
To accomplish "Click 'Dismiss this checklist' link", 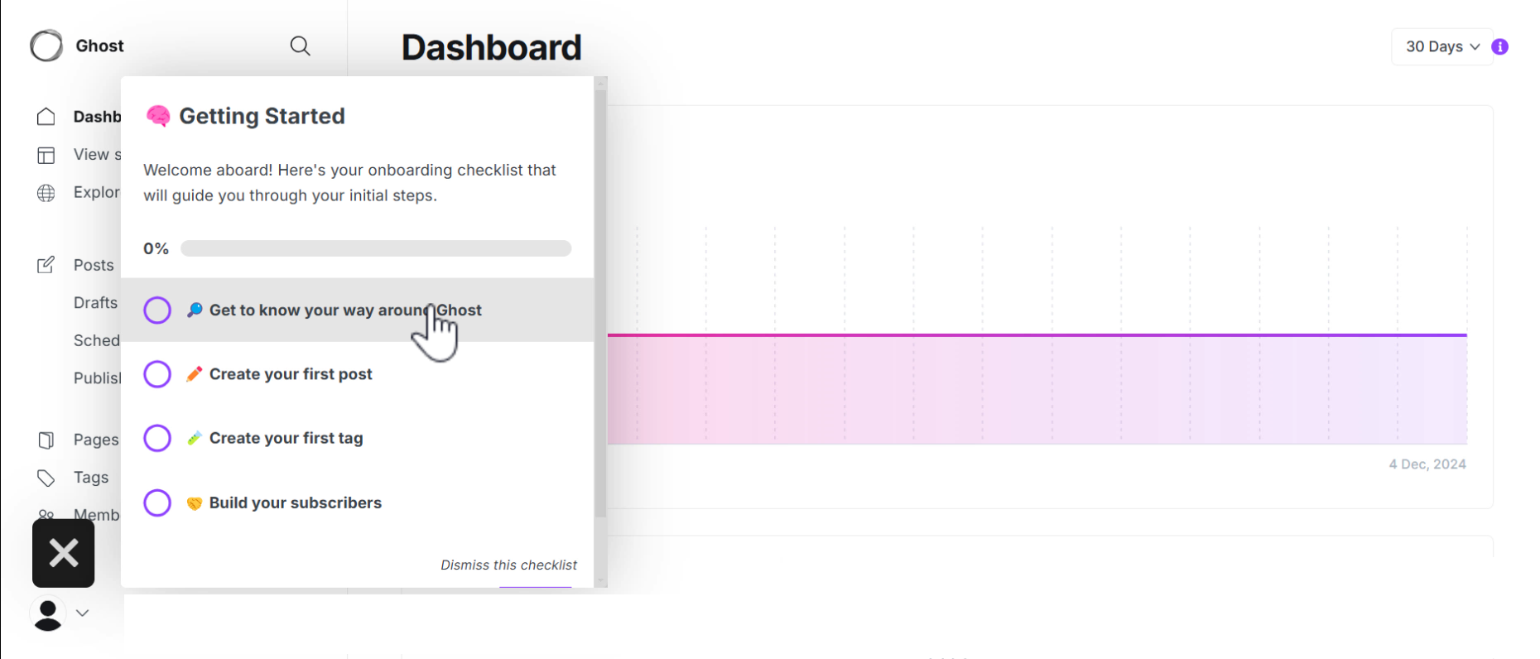I will [508, 565].
